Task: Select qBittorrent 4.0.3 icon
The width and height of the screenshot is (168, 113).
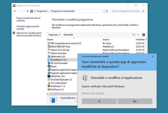Action: 49,57
